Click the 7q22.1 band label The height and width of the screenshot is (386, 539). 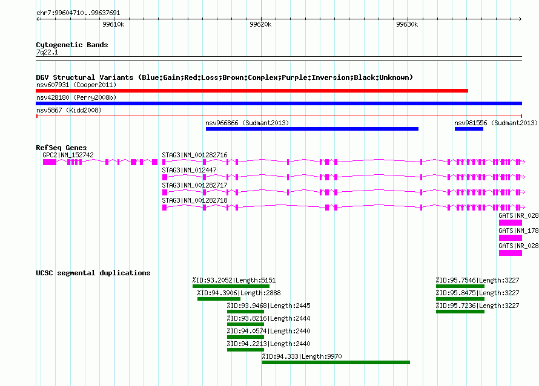pyautogui.click(x=47, y=52)
